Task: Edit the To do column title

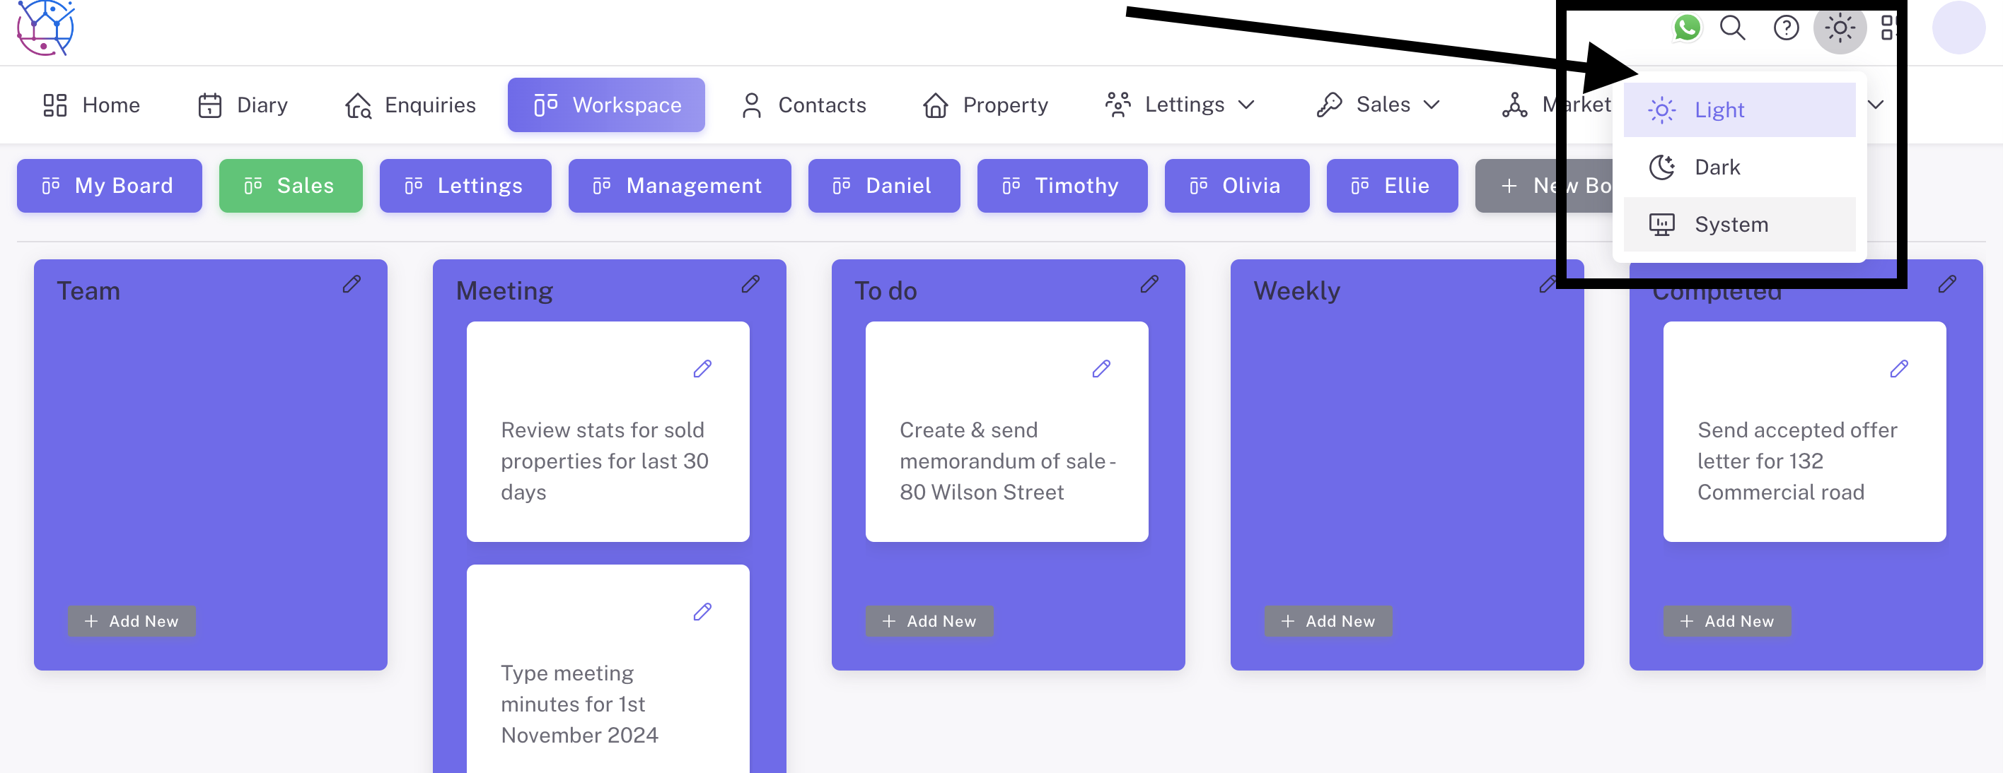Action: click(x=1149, y=284)
